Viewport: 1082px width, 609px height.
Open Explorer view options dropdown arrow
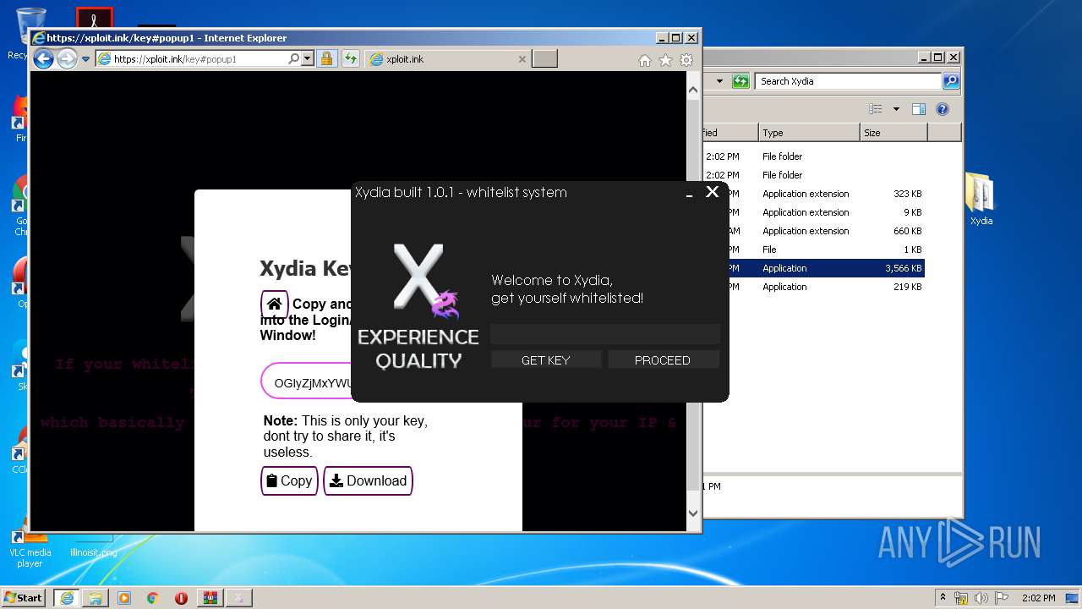click(896, 109)
